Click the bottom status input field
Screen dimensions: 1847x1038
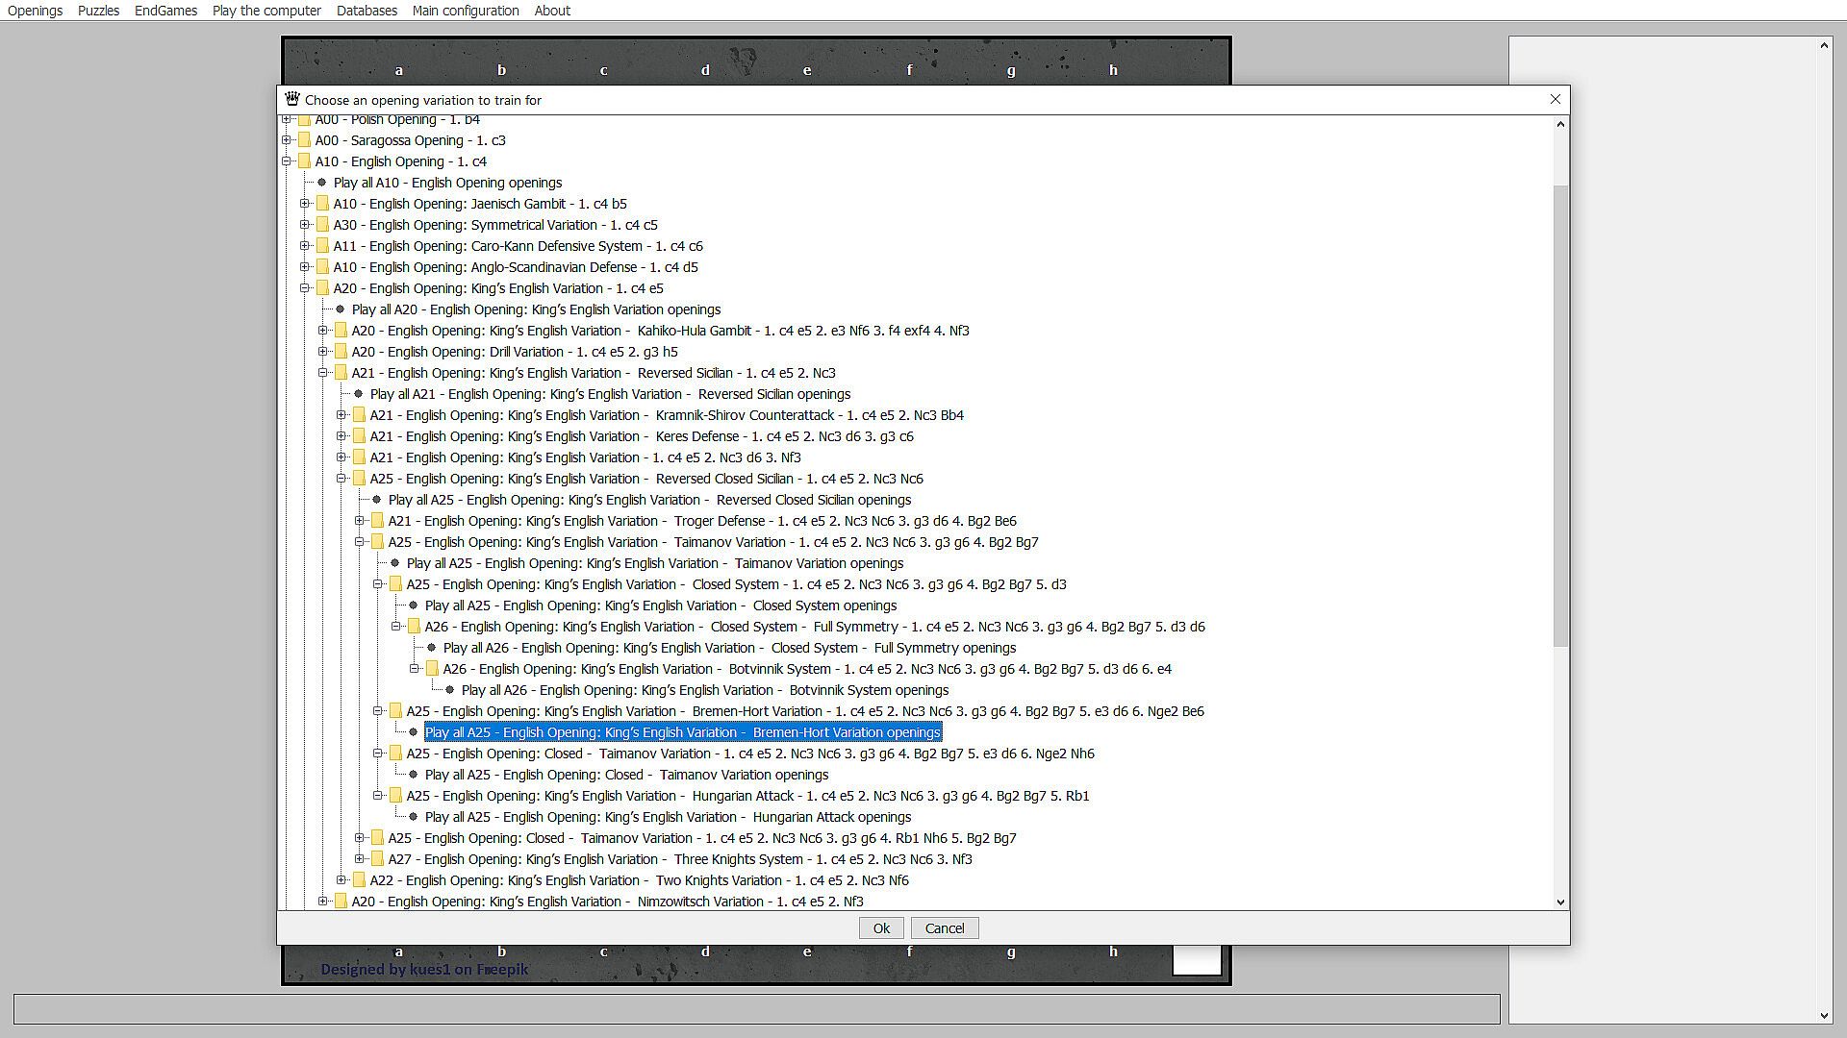coord(756,1009)
